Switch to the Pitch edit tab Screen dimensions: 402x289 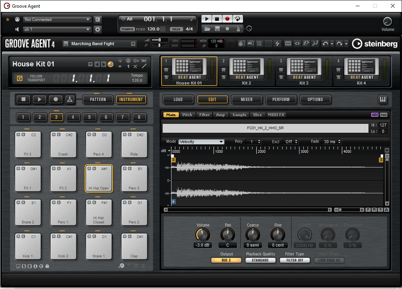click(x=187, y=115)
